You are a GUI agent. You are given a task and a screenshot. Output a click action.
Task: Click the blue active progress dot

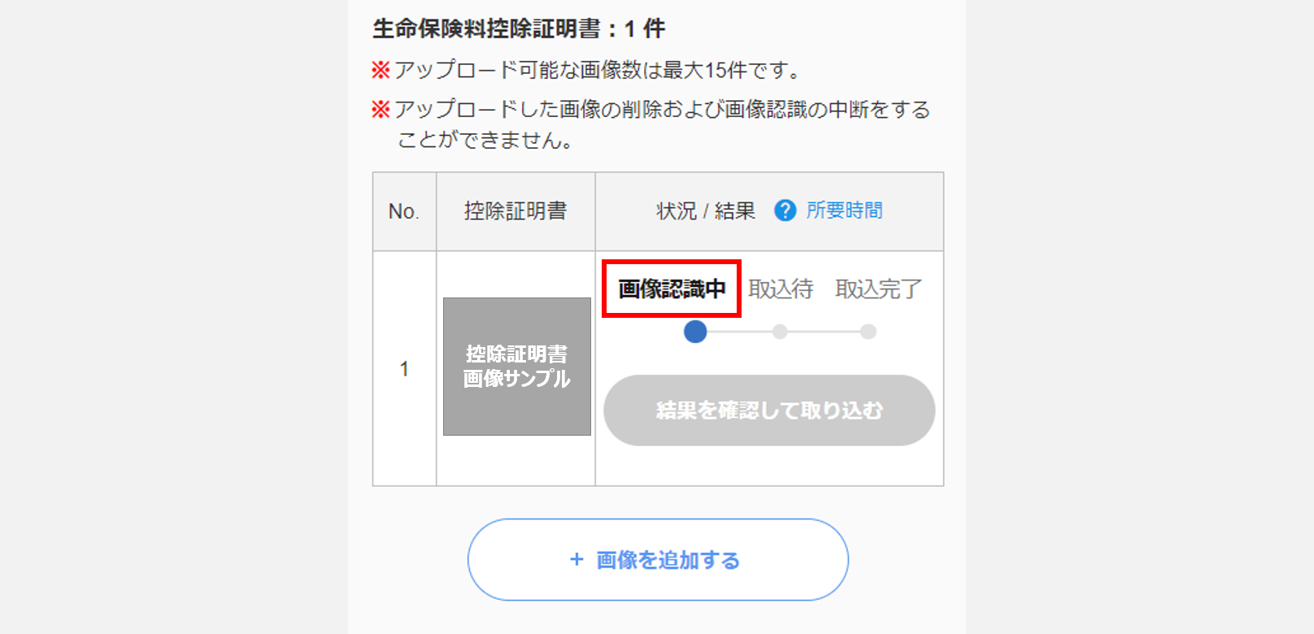click(695, 332)
